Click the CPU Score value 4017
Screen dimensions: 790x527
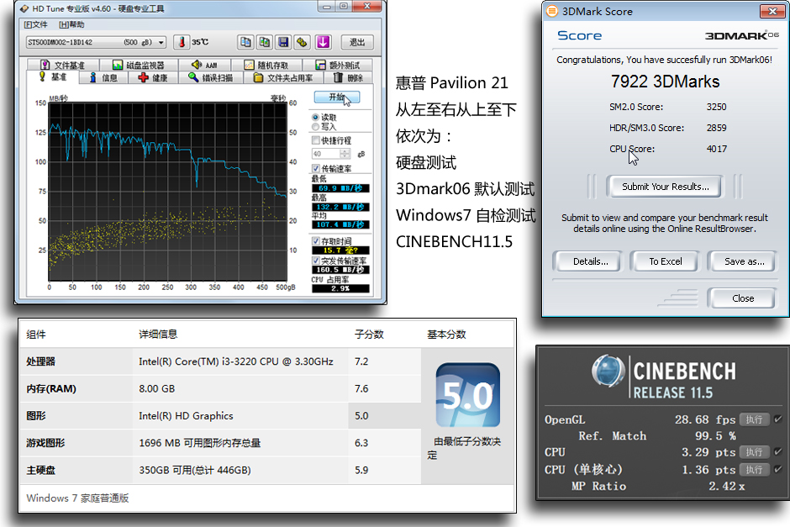(716, 149)
